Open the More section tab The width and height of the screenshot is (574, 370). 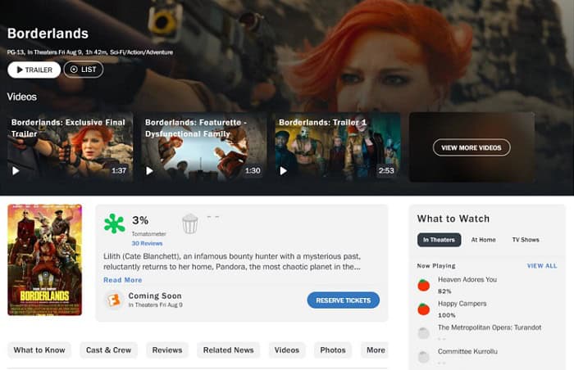point(376,350)
